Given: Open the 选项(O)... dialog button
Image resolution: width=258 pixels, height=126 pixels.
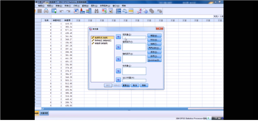Looking at the screenshot, I should [x=154, y=56].
